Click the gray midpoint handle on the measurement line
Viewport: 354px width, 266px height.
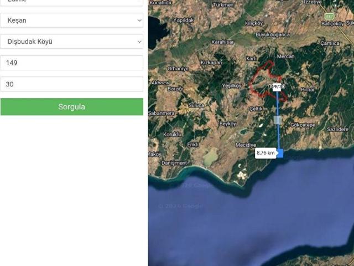tap(278, 120)
